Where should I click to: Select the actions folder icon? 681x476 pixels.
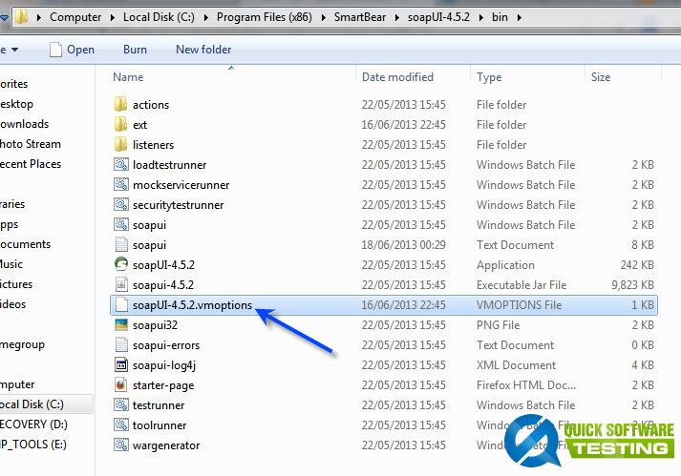point(120,105)
